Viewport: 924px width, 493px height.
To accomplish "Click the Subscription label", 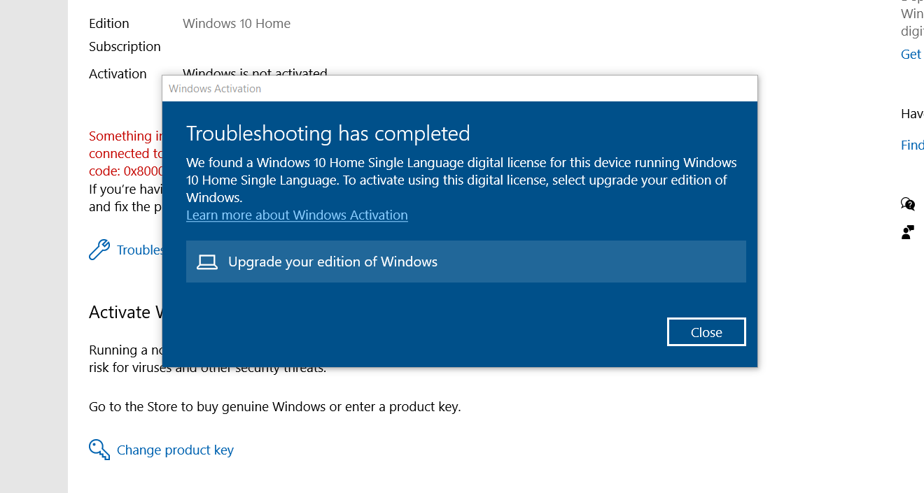I will tap(125, 47).
